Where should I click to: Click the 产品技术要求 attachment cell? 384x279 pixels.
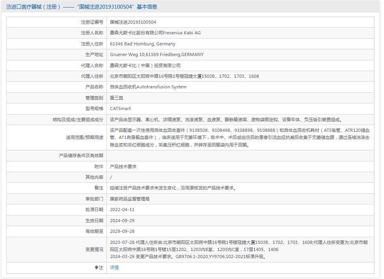123,167
